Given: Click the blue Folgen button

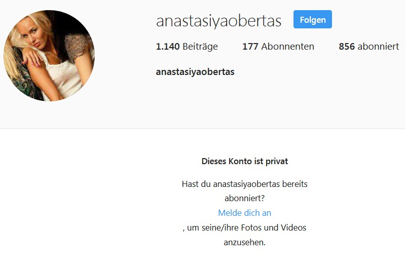Looking at the screenshot, I should [313, 19].
